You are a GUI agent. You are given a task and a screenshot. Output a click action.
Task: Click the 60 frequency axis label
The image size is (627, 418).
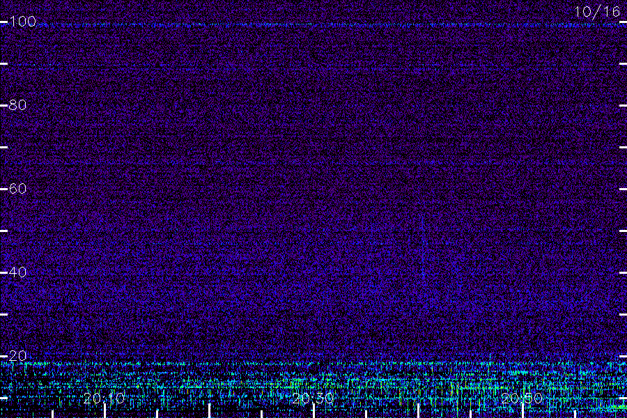(x=17, y=189)
